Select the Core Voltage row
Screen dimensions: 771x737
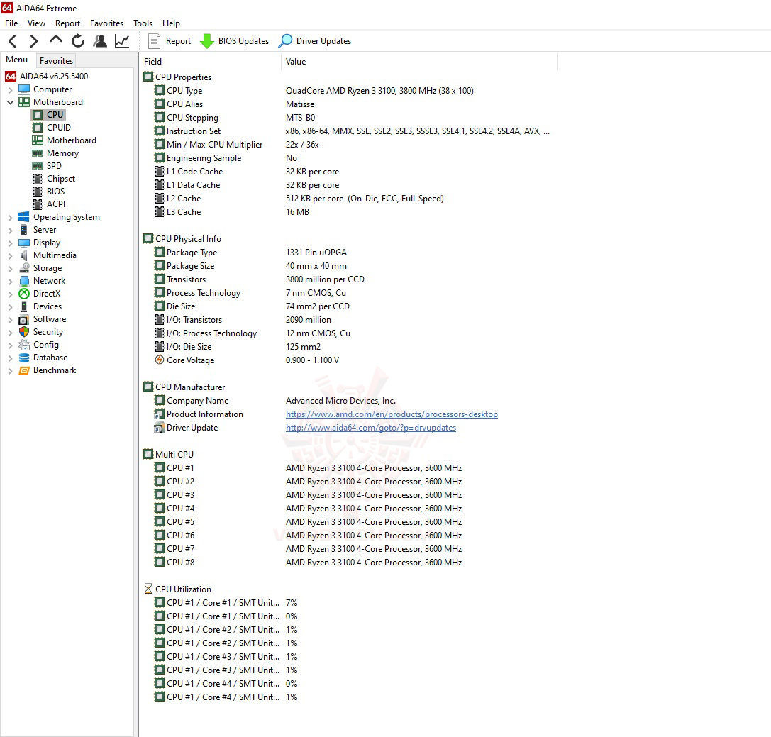coord(349,360)
